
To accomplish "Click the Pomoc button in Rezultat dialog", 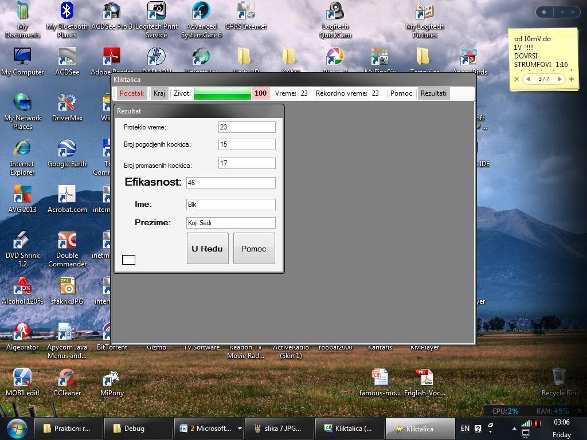I will pos(254,249).
